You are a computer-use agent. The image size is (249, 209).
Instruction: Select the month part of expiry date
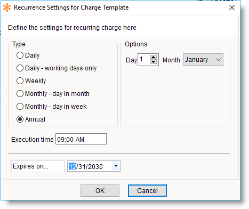click(x=73, y=166)
